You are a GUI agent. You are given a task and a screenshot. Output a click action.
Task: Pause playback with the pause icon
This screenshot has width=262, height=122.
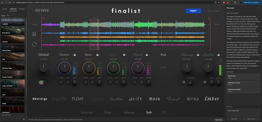pos(34,34)
